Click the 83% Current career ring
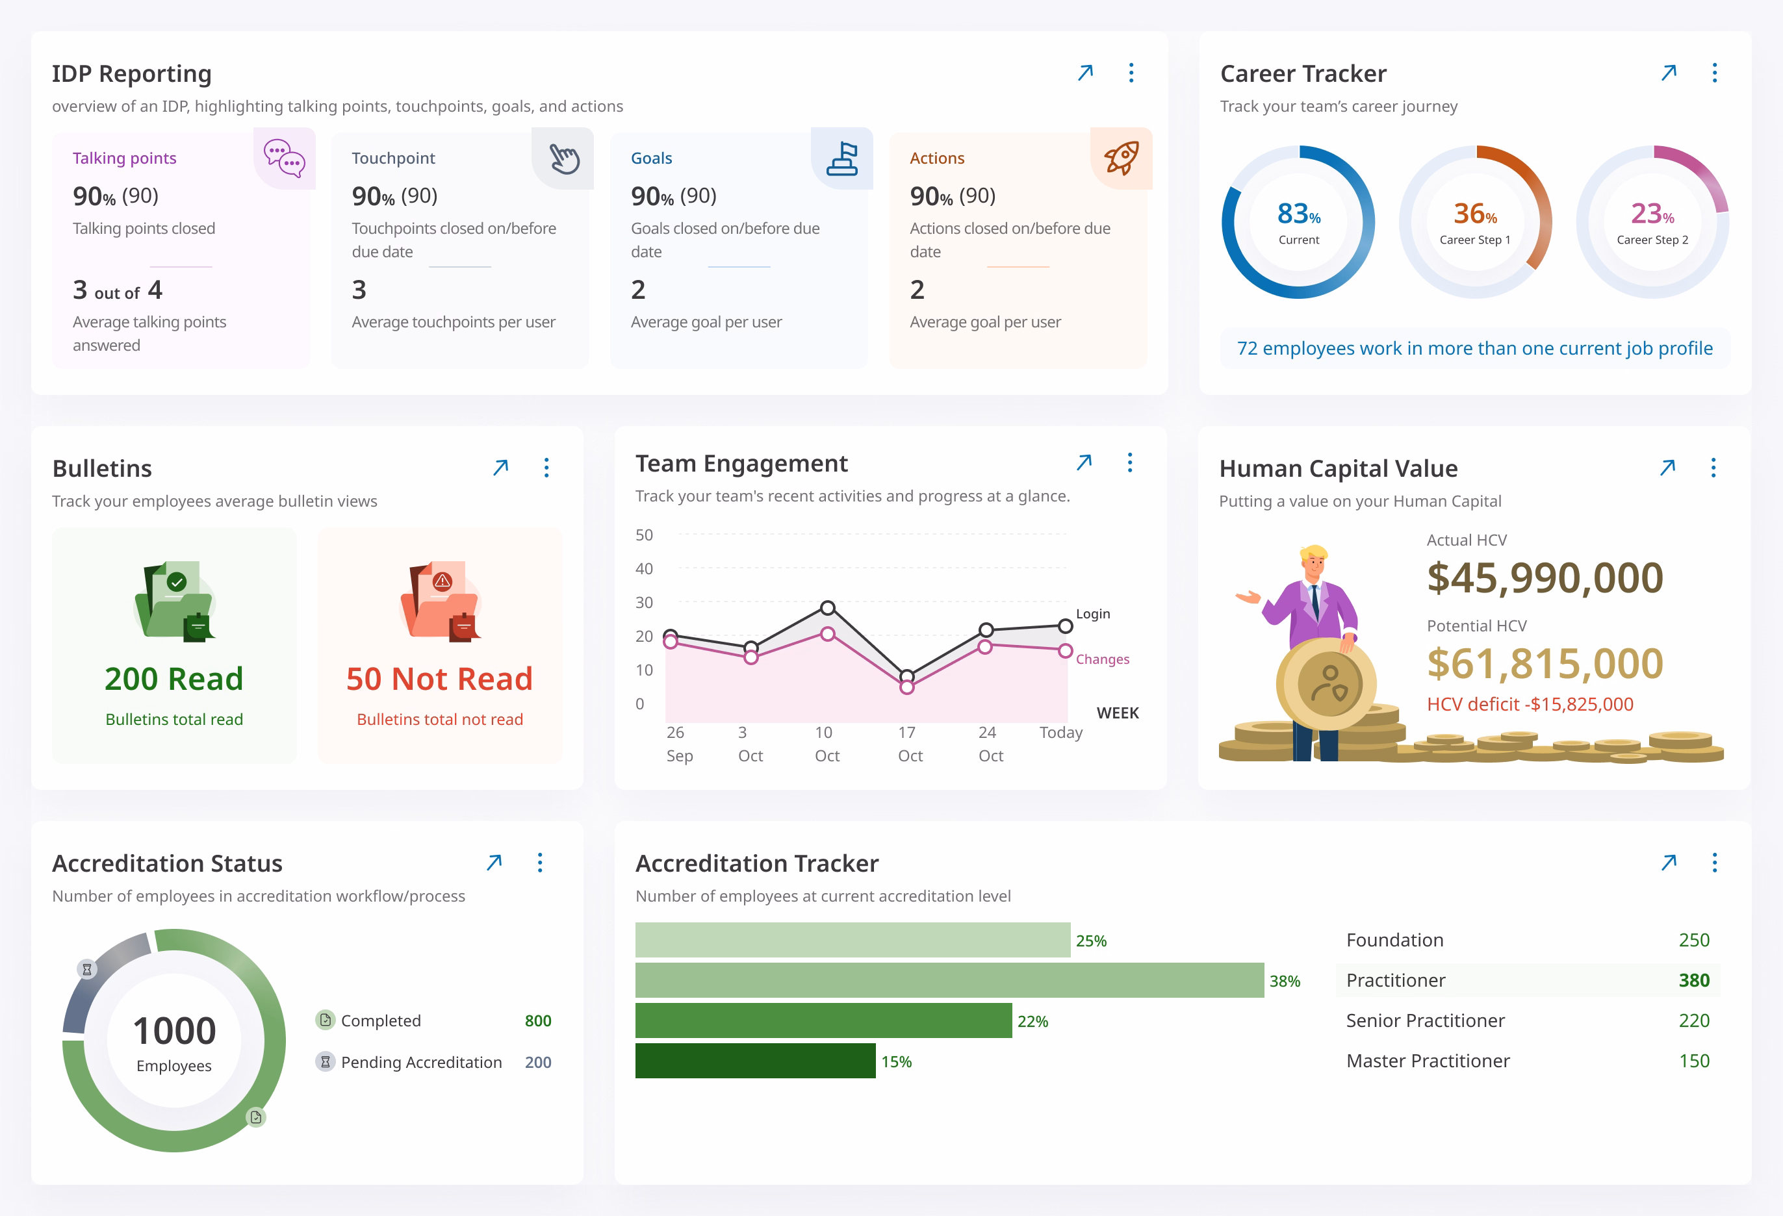The width and height of the screenshot is (1783, 1216). [x=1298, y=222]
